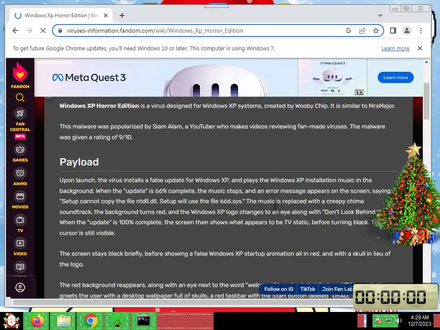
Task: Open the TikTok link
Action: tap(308, 289)
